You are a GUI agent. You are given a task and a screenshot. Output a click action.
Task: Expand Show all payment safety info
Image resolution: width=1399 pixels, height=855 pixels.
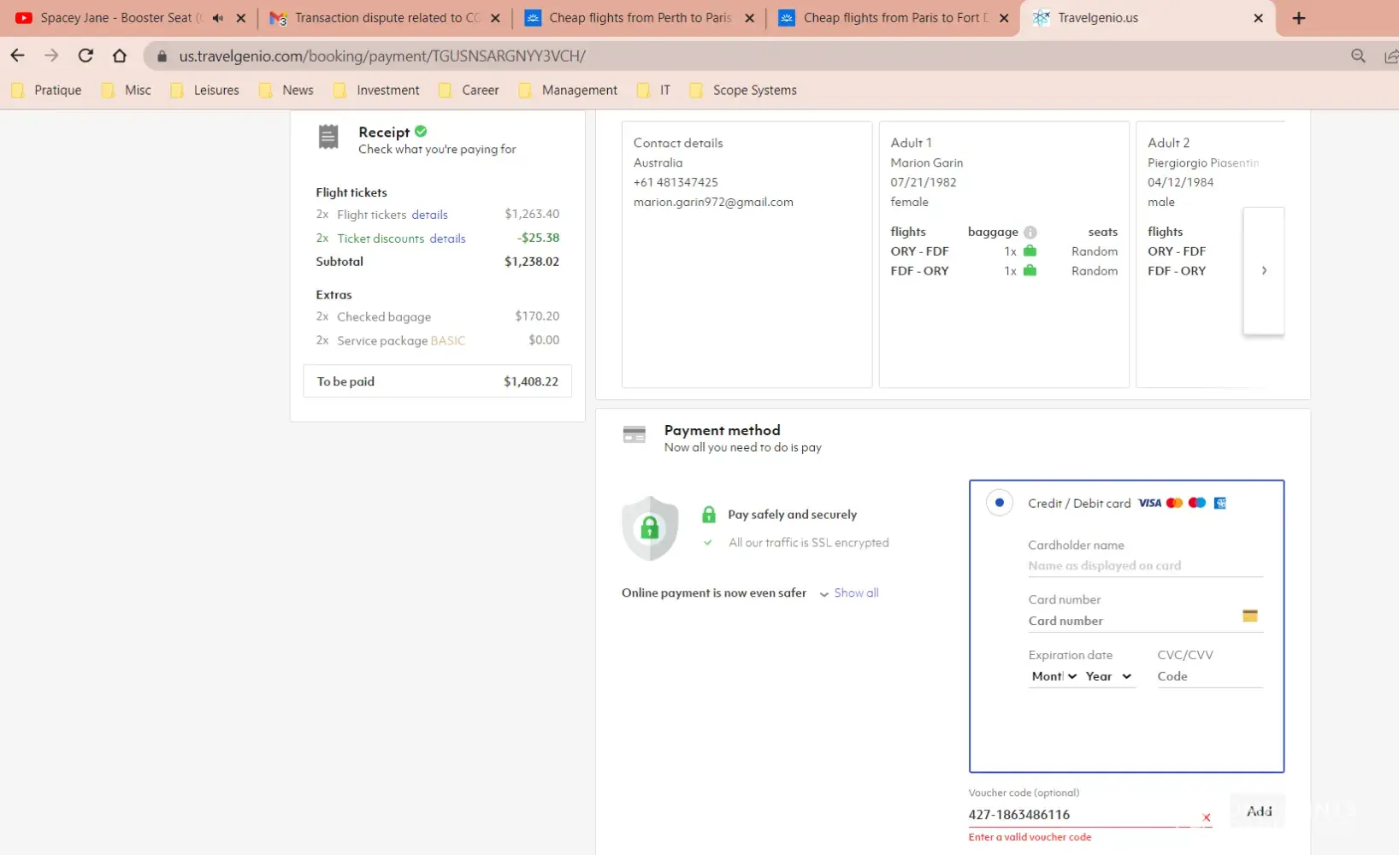855,593
